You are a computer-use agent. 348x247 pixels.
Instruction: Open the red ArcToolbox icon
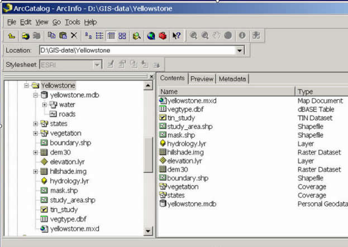pyautogui.click(x=163, y=36)
